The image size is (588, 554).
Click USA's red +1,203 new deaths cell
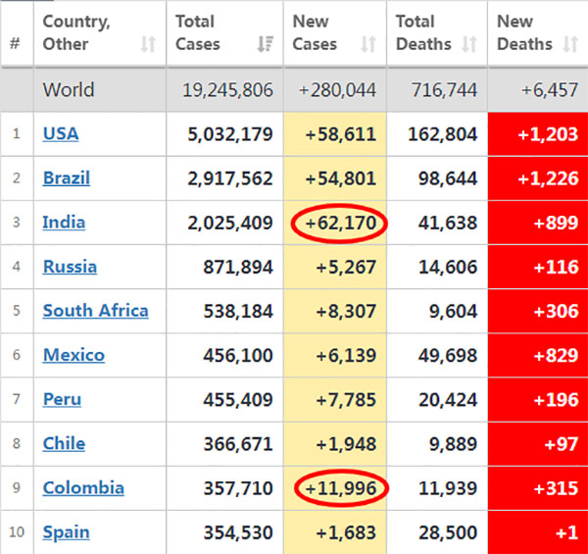pos(538,134)
